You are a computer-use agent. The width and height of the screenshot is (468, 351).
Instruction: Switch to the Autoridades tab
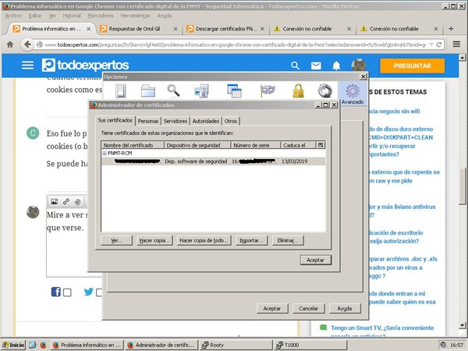point(205,121)
